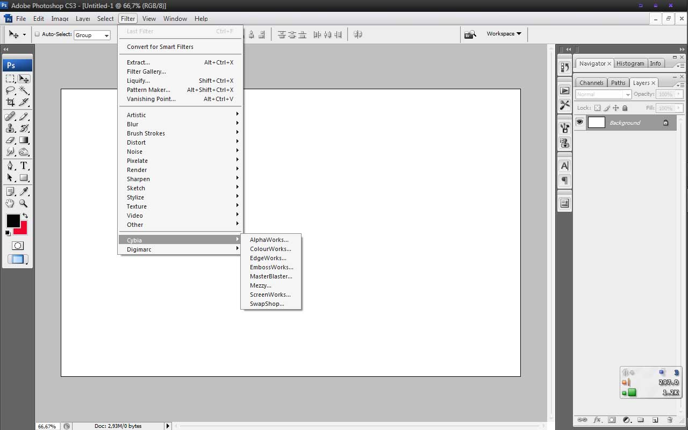Viewport: 688px width, 430px height.
Task: Select the Eyedropper tool
Action: click(x=24, y=191)
